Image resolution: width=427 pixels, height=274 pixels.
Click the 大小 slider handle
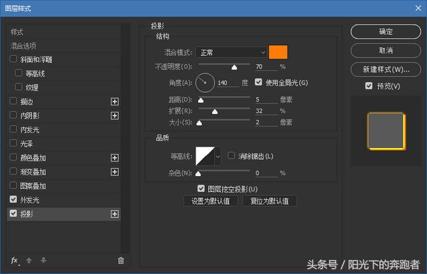(199, 123)
